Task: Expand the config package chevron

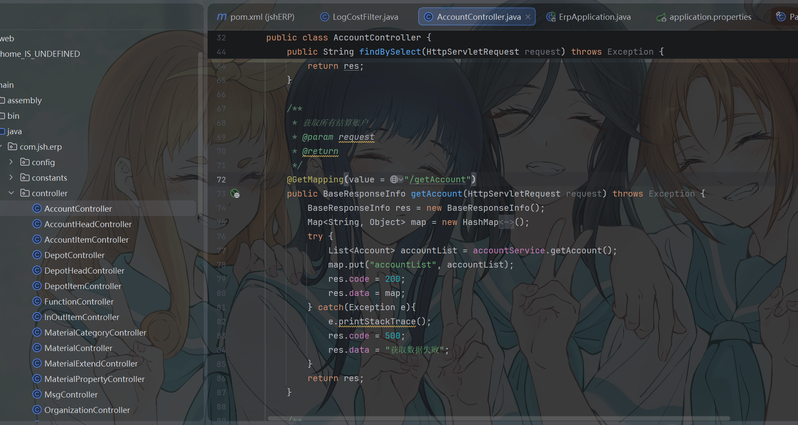Action: coord(11,162)
